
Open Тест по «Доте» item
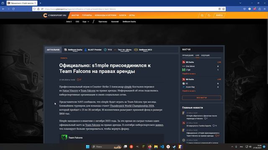(123, 50)
